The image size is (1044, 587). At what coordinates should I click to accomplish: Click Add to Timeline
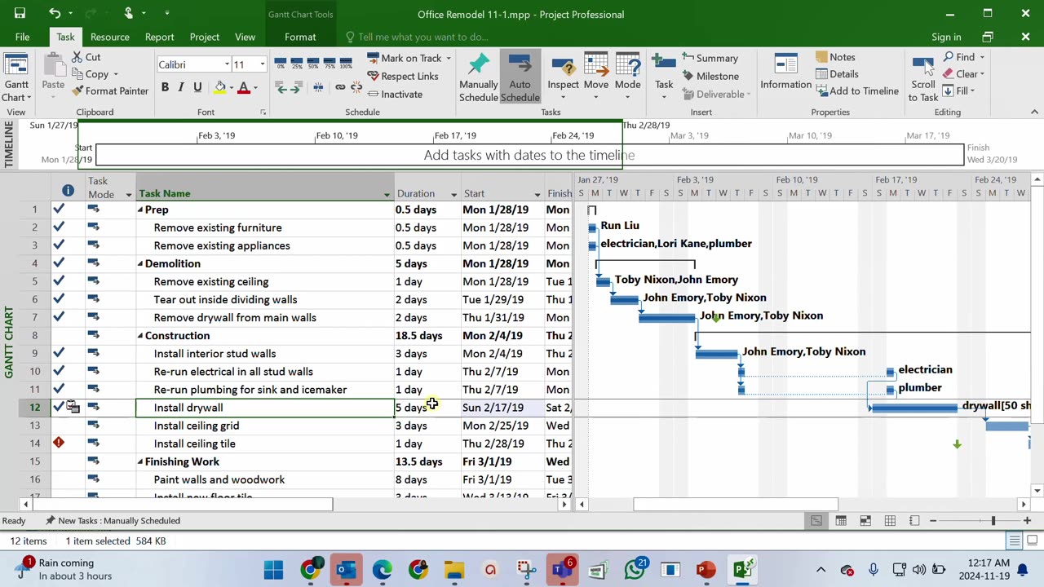856,90
